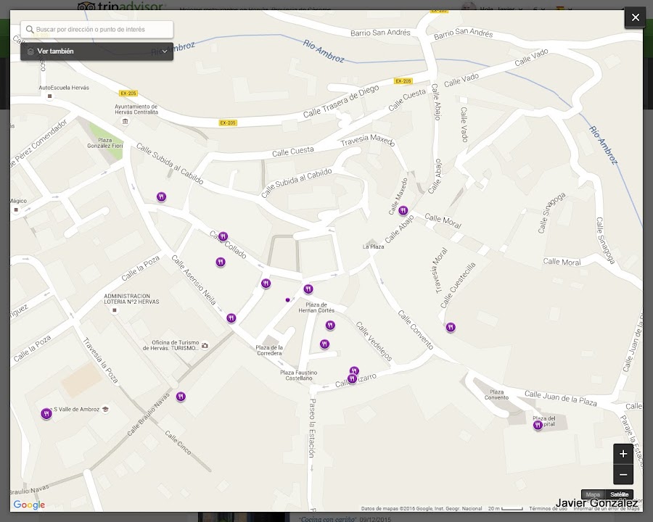Viewport: 653px width, 522px height.
Task: Open the Google logo link
Action: (x=29, y=505)
